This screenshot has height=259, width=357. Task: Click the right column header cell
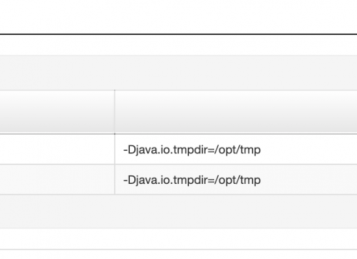pos(236,112)
